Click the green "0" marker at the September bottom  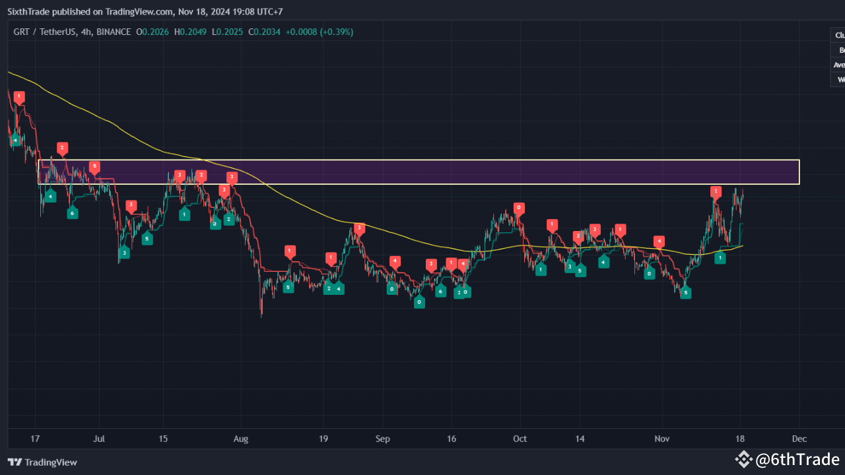point(419,301)
